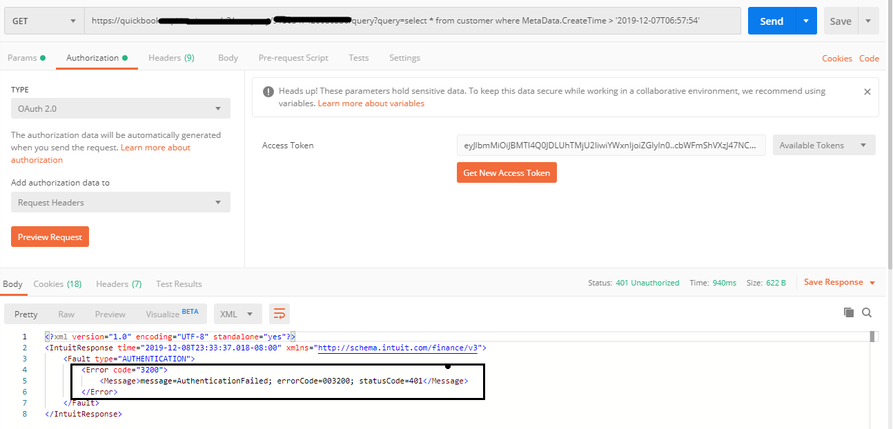Open the Available Tokens dropdown

824,145
